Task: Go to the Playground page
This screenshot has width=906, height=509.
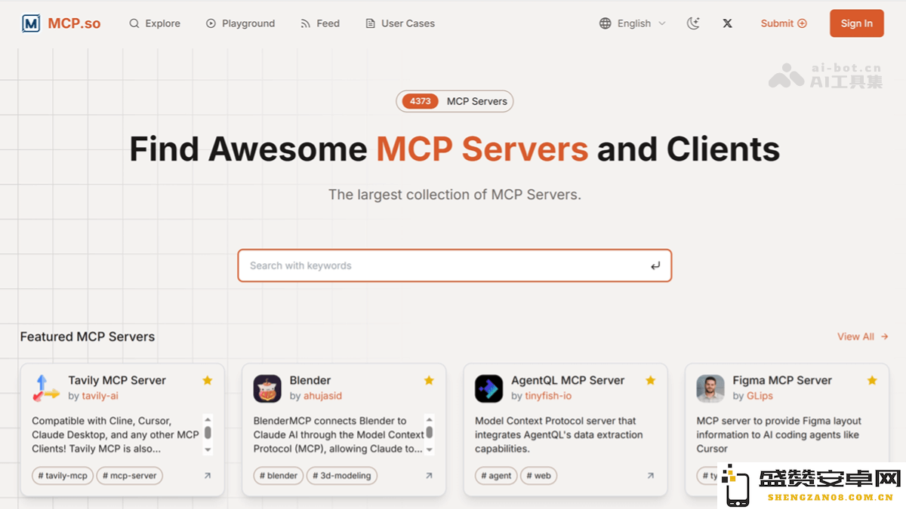Action: tap(240, 23)
